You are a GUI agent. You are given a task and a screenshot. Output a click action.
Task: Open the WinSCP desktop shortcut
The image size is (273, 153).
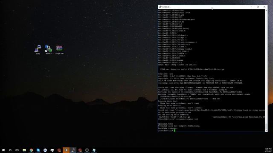(48, 50)
